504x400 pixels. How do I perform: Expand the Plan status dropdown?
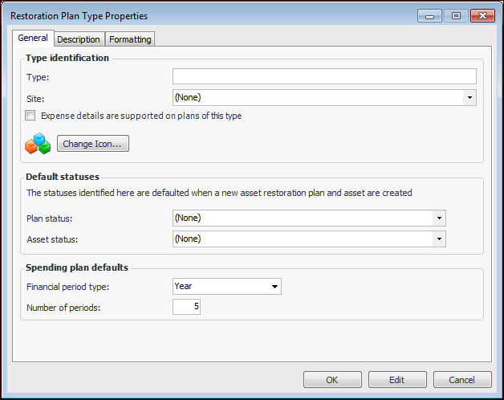click(438, 218)
